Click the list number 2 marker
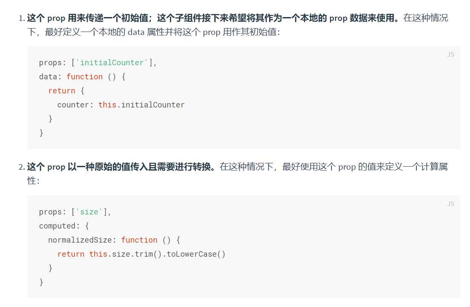This screenshot has width=470, height=307. click(x=22, y=167)
